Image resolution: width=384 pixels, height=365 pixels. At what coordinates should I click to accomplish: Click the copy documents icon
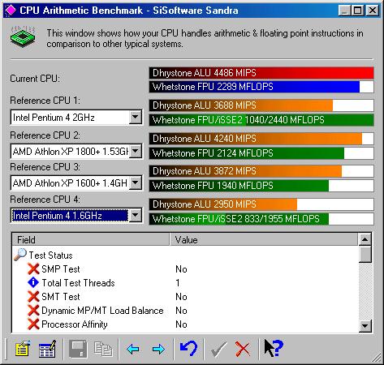(x=103, y=349)
